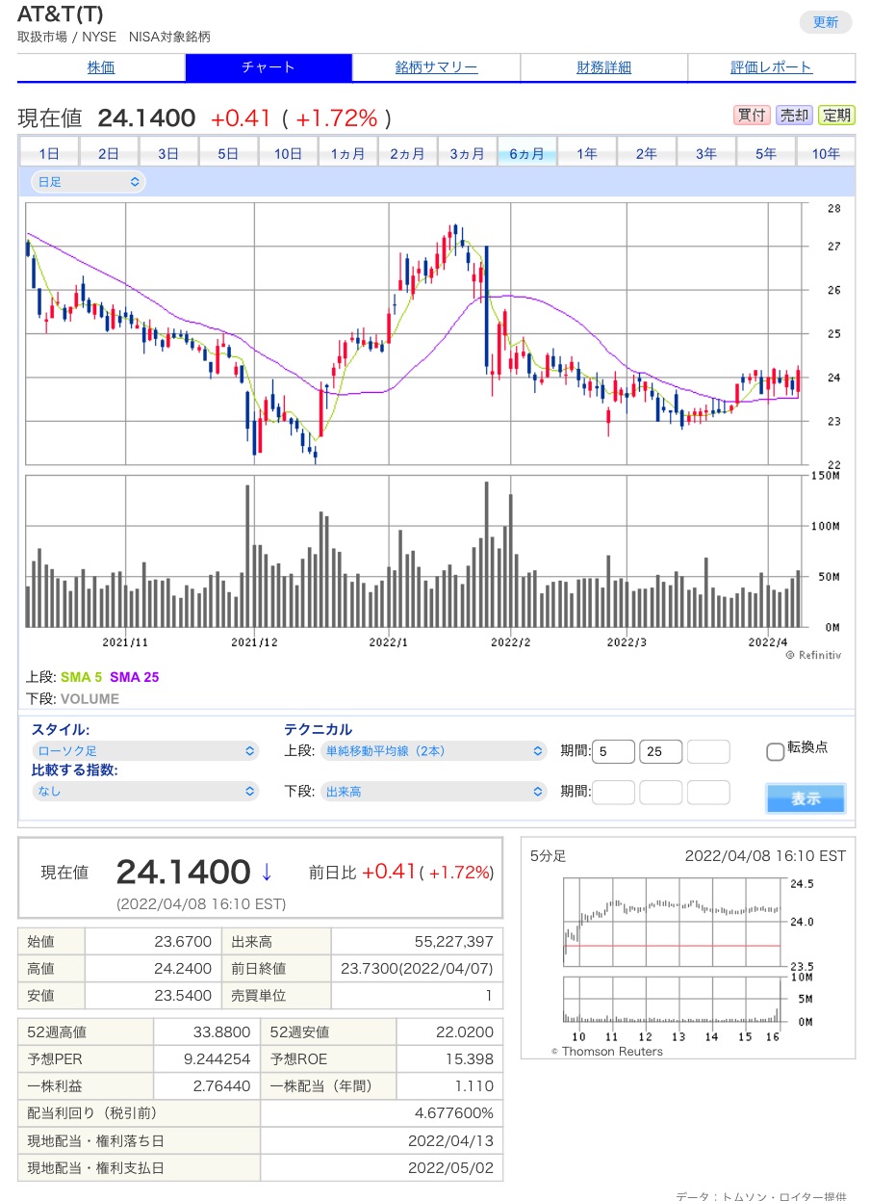Select the 2年 chart period
This screenshot has width=870, height=1201.
[x=646, y=153]
